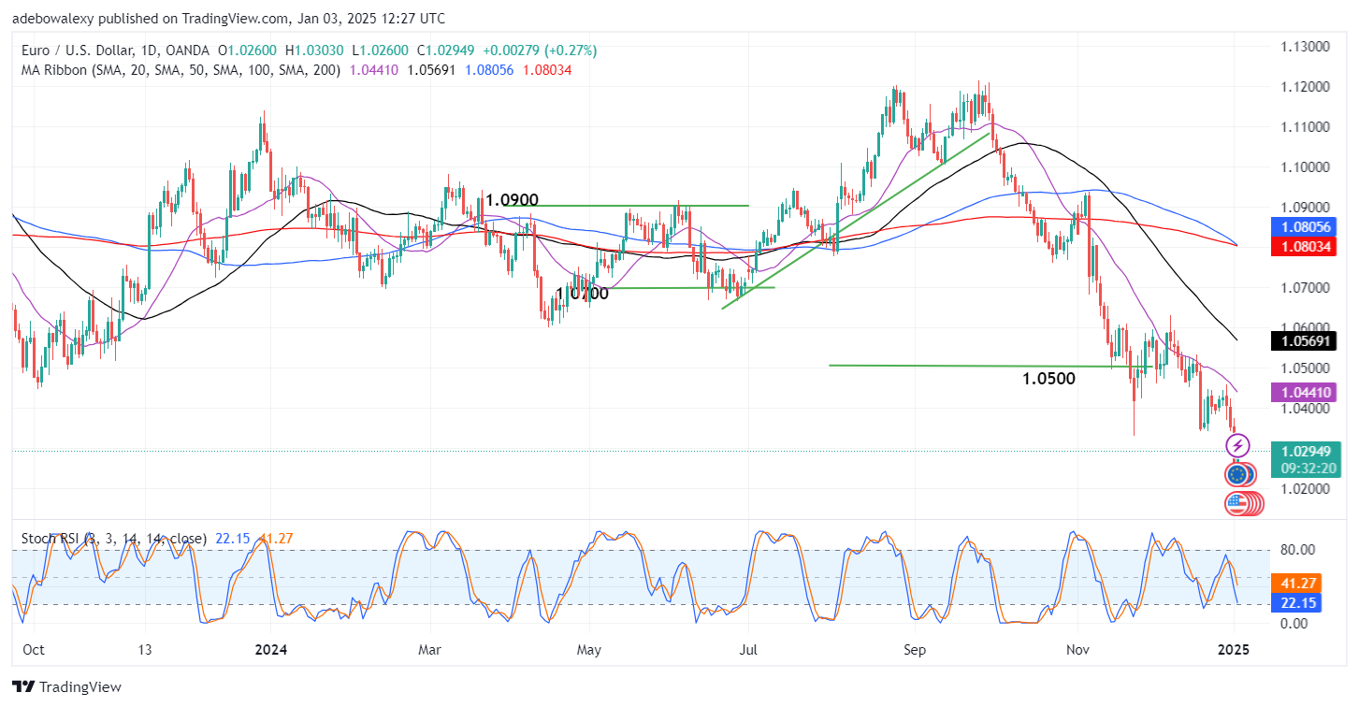1359x707 pixels.
Task: Click the European Union flag event icon
Action: coord(1236,475)
